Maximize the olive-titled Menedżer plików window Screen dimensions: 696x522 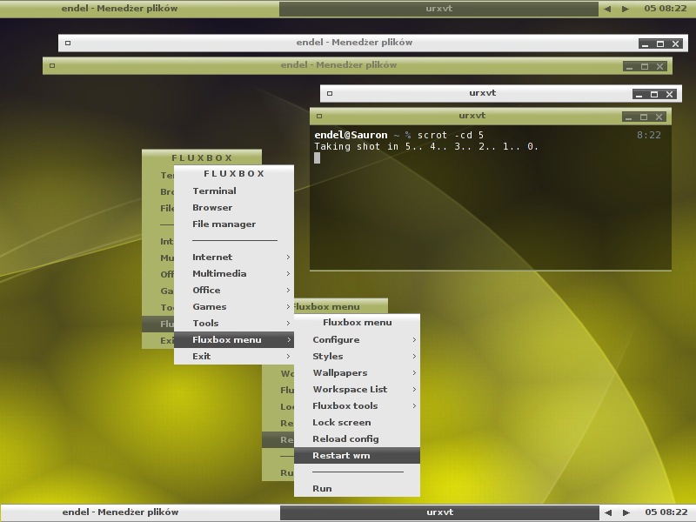[645, 67]
